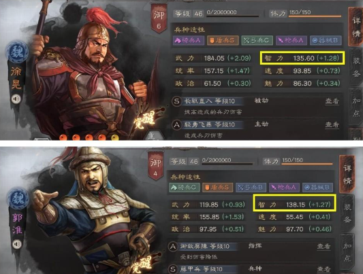Image resolution: width=363 pixels, height=274 pixels.
Task: Select Guo Huai's 器械B troop badge
Action: click(317, 188)
